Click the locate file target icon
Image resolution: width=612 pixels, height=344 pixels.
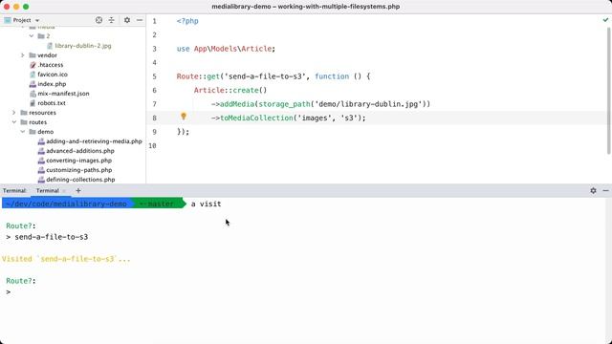pos(98,20)
